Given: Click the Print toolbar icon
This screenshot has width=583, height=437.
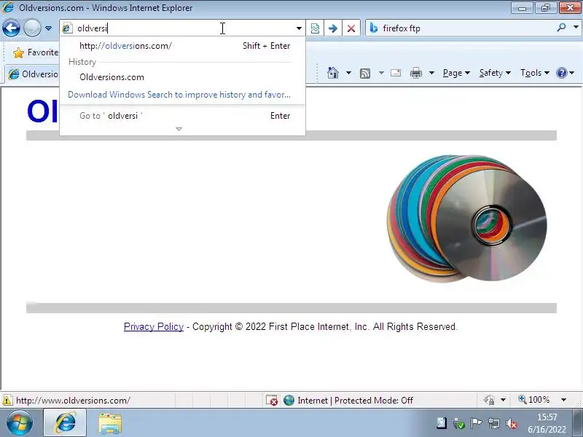Looking at the screenshot, I should 415,73.
